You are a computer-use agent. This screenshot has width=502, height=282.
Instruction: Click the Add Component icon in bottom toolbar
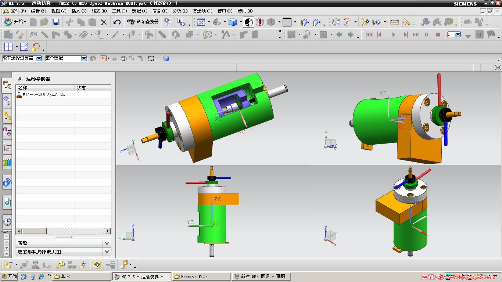pos(8,265)
